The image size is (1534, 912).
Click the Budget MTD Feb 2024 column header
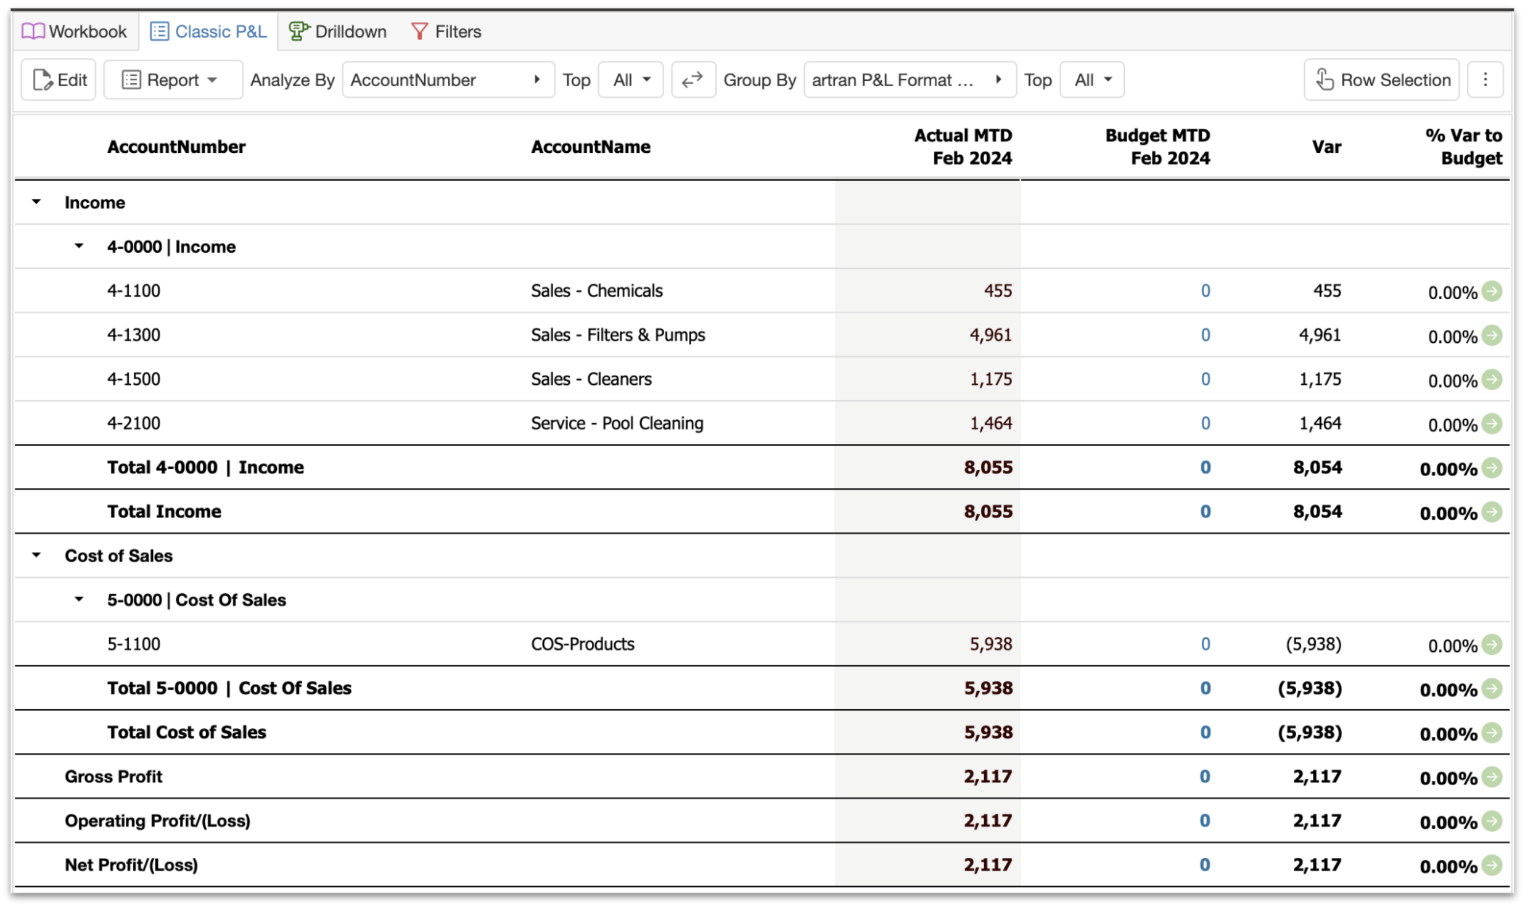coord(1158,147)
